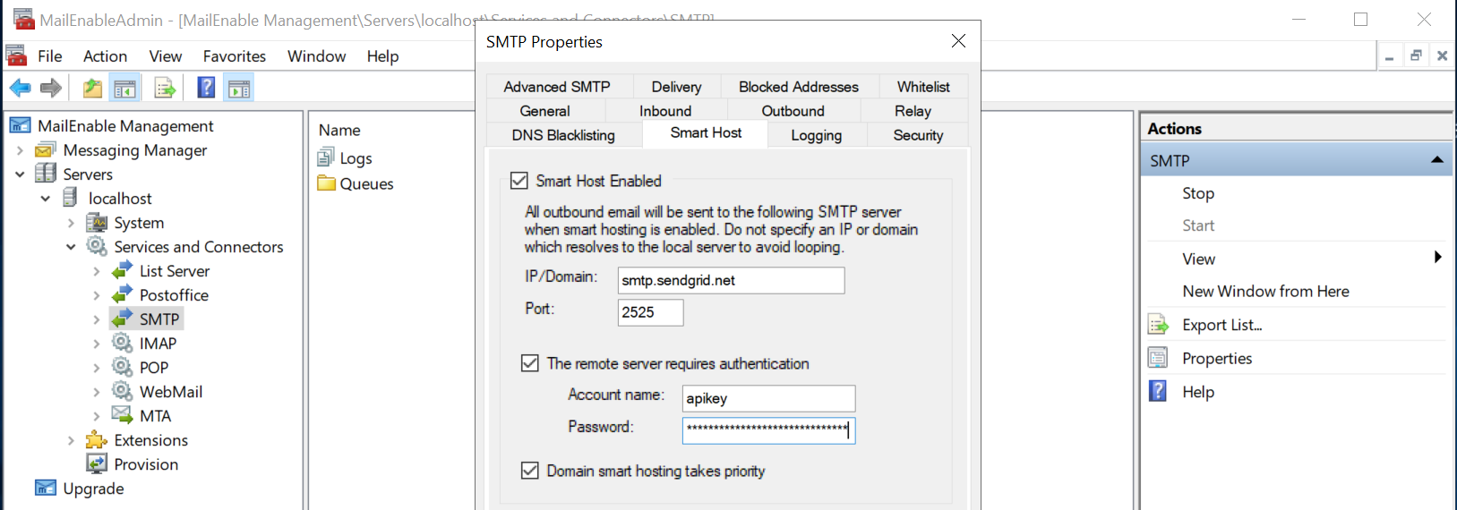This screenshot has width=1457, height=510.
Task: Expand the View submenu arrow in Actions
Action: [1437, 258]
